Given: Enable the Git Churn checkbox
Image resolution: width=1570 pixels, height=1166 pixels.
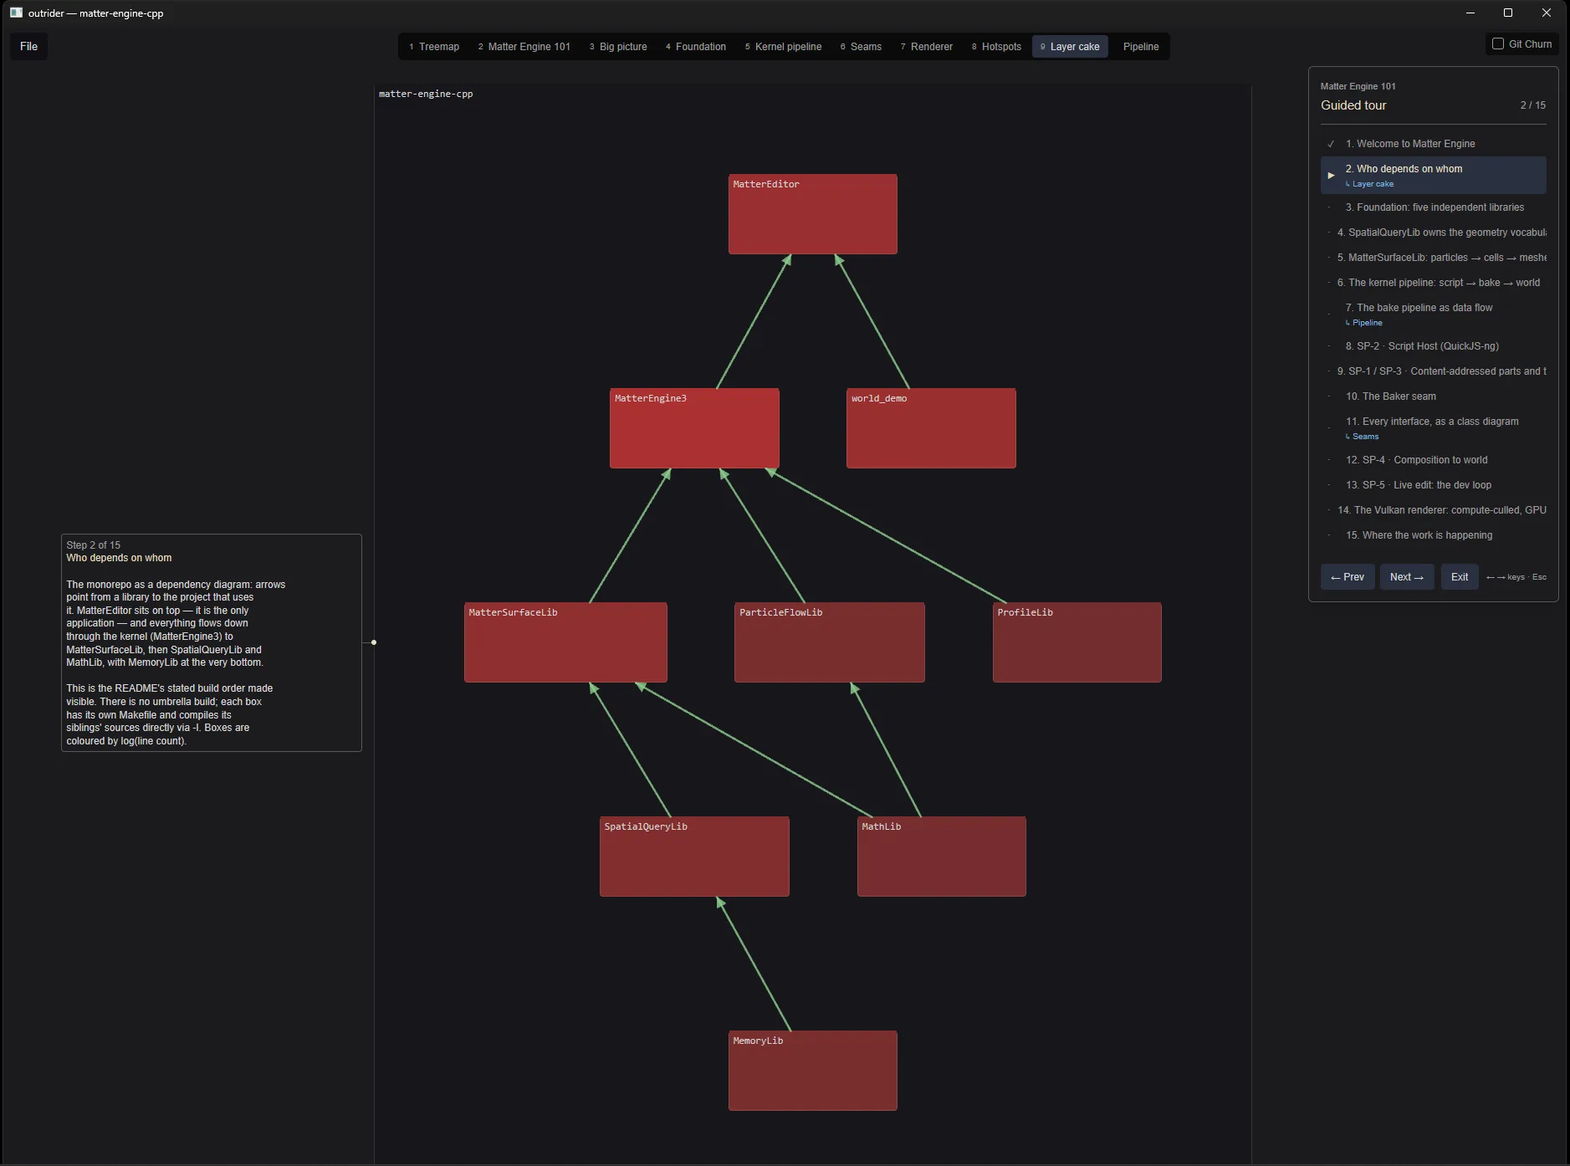Looking at the screenshot, I should pyautogui.click(x=1498, y=43).
